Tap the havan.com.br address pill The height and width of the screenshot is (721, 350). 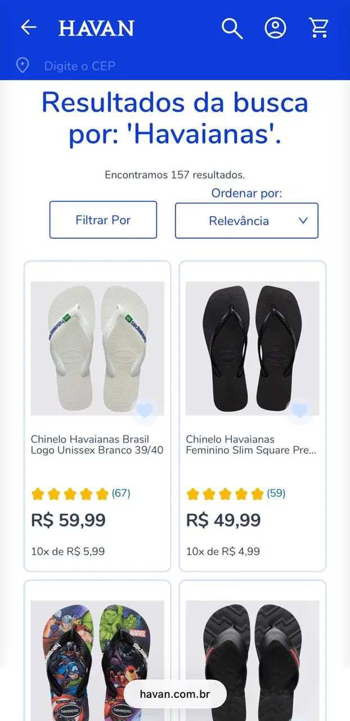tap(175, 694)
